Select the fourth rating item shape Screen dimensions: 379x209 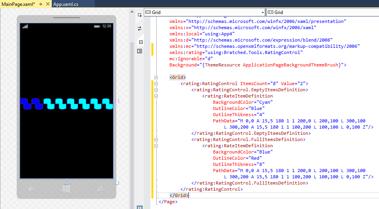click(x=61, y=104)
